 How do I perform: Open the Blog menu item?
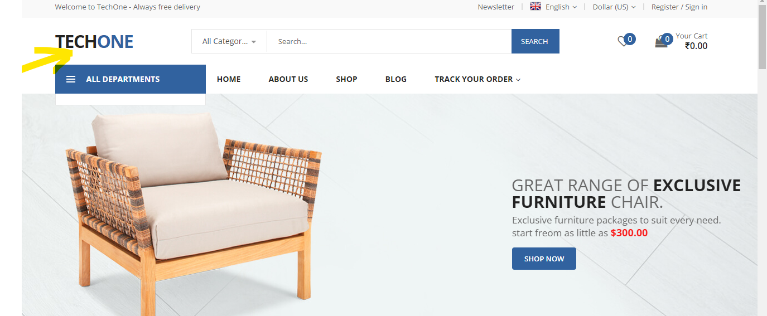coord(396,79)
